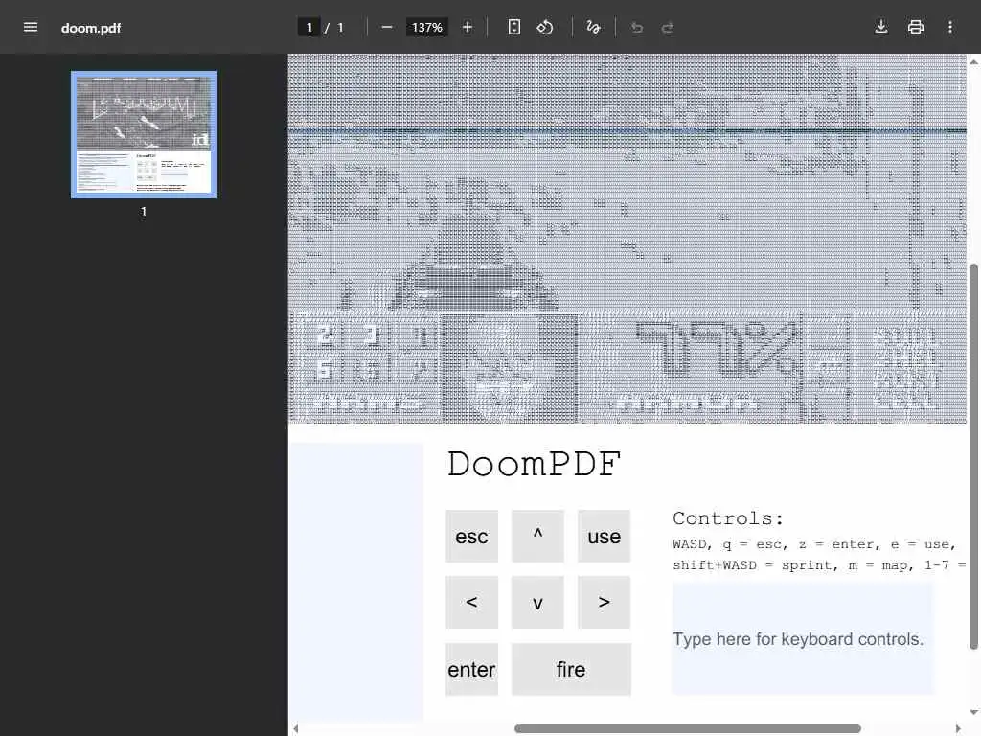
Task: Click the scroll left arrow
Action: (x=295, y=728)
